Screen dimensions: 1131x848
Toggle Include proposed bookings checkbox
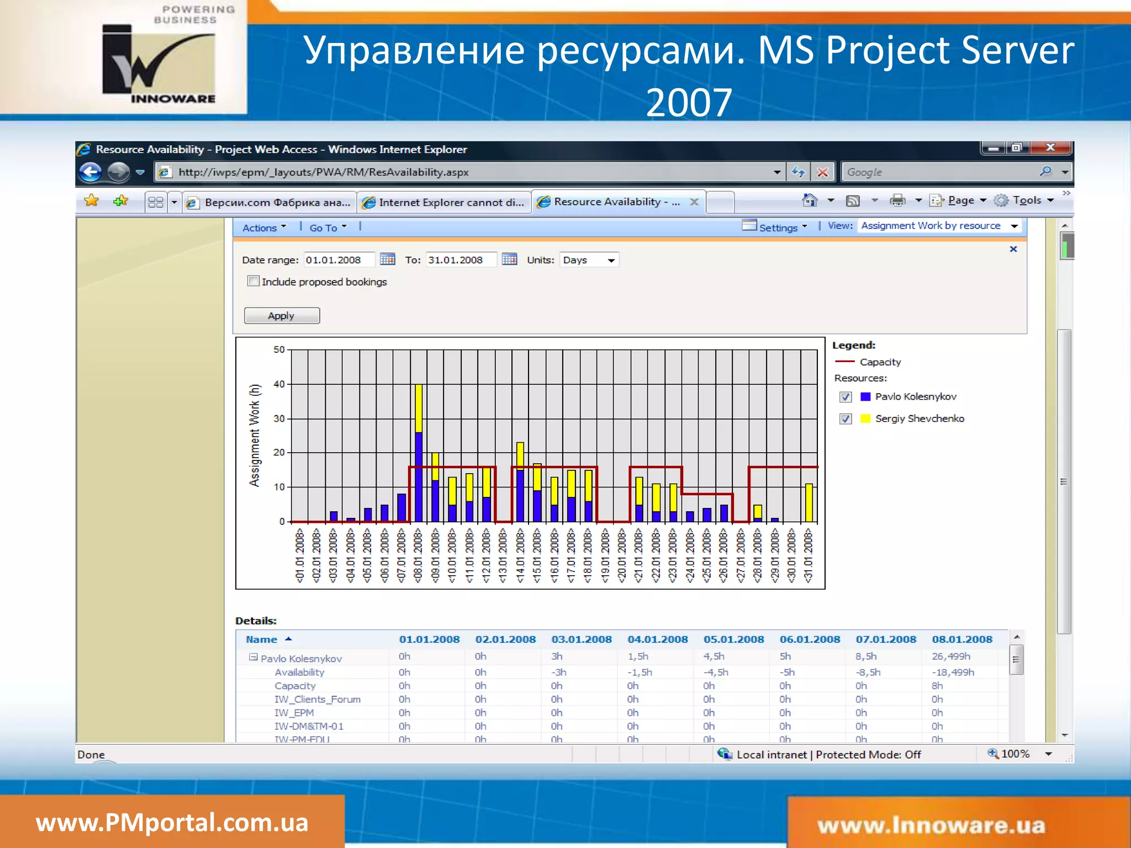click(253, 281)
